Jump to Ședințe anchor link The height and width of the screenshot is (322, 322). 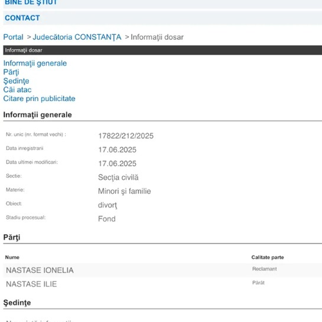(x=16, y=81)
